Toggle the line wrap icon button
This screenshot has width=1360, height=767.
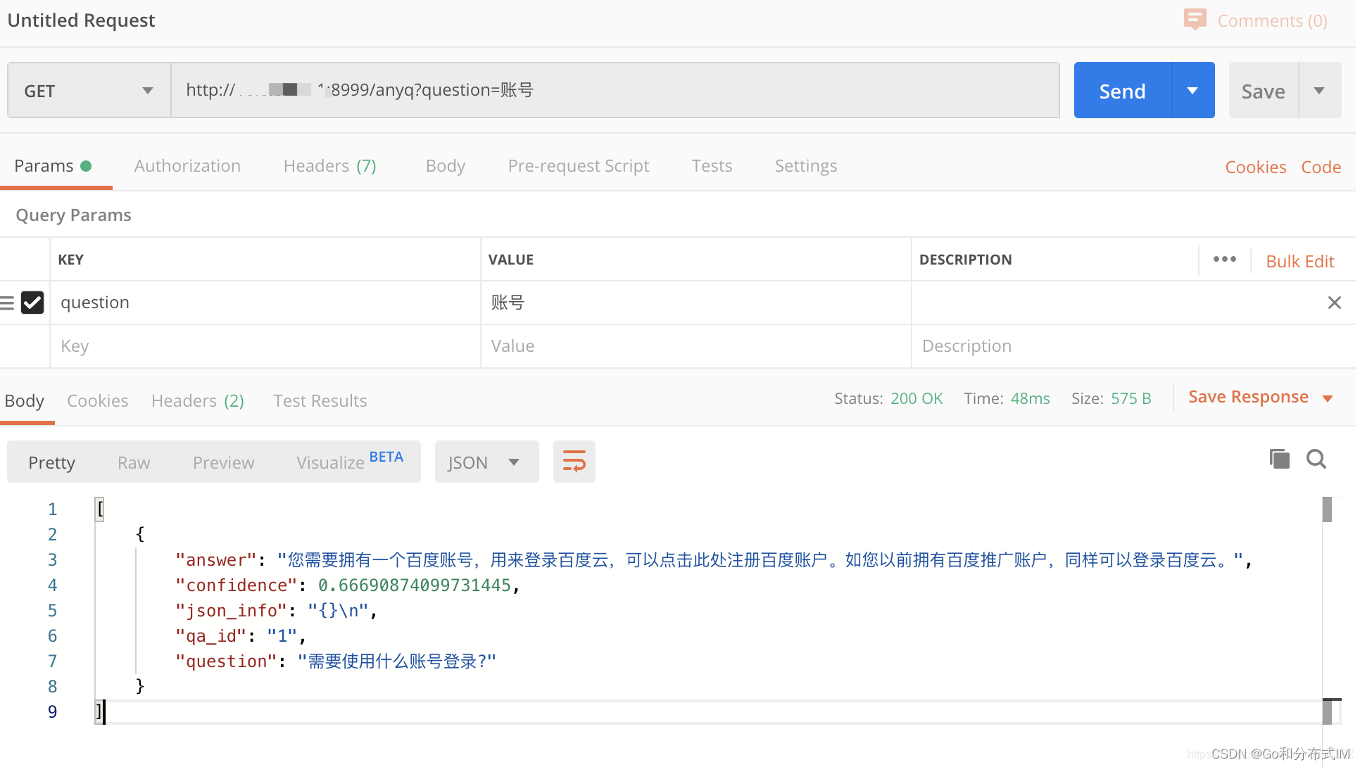574,462
